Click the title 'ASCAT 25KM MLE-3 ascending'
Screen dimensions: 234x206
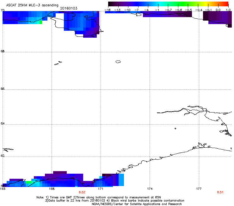click(32, 5)
